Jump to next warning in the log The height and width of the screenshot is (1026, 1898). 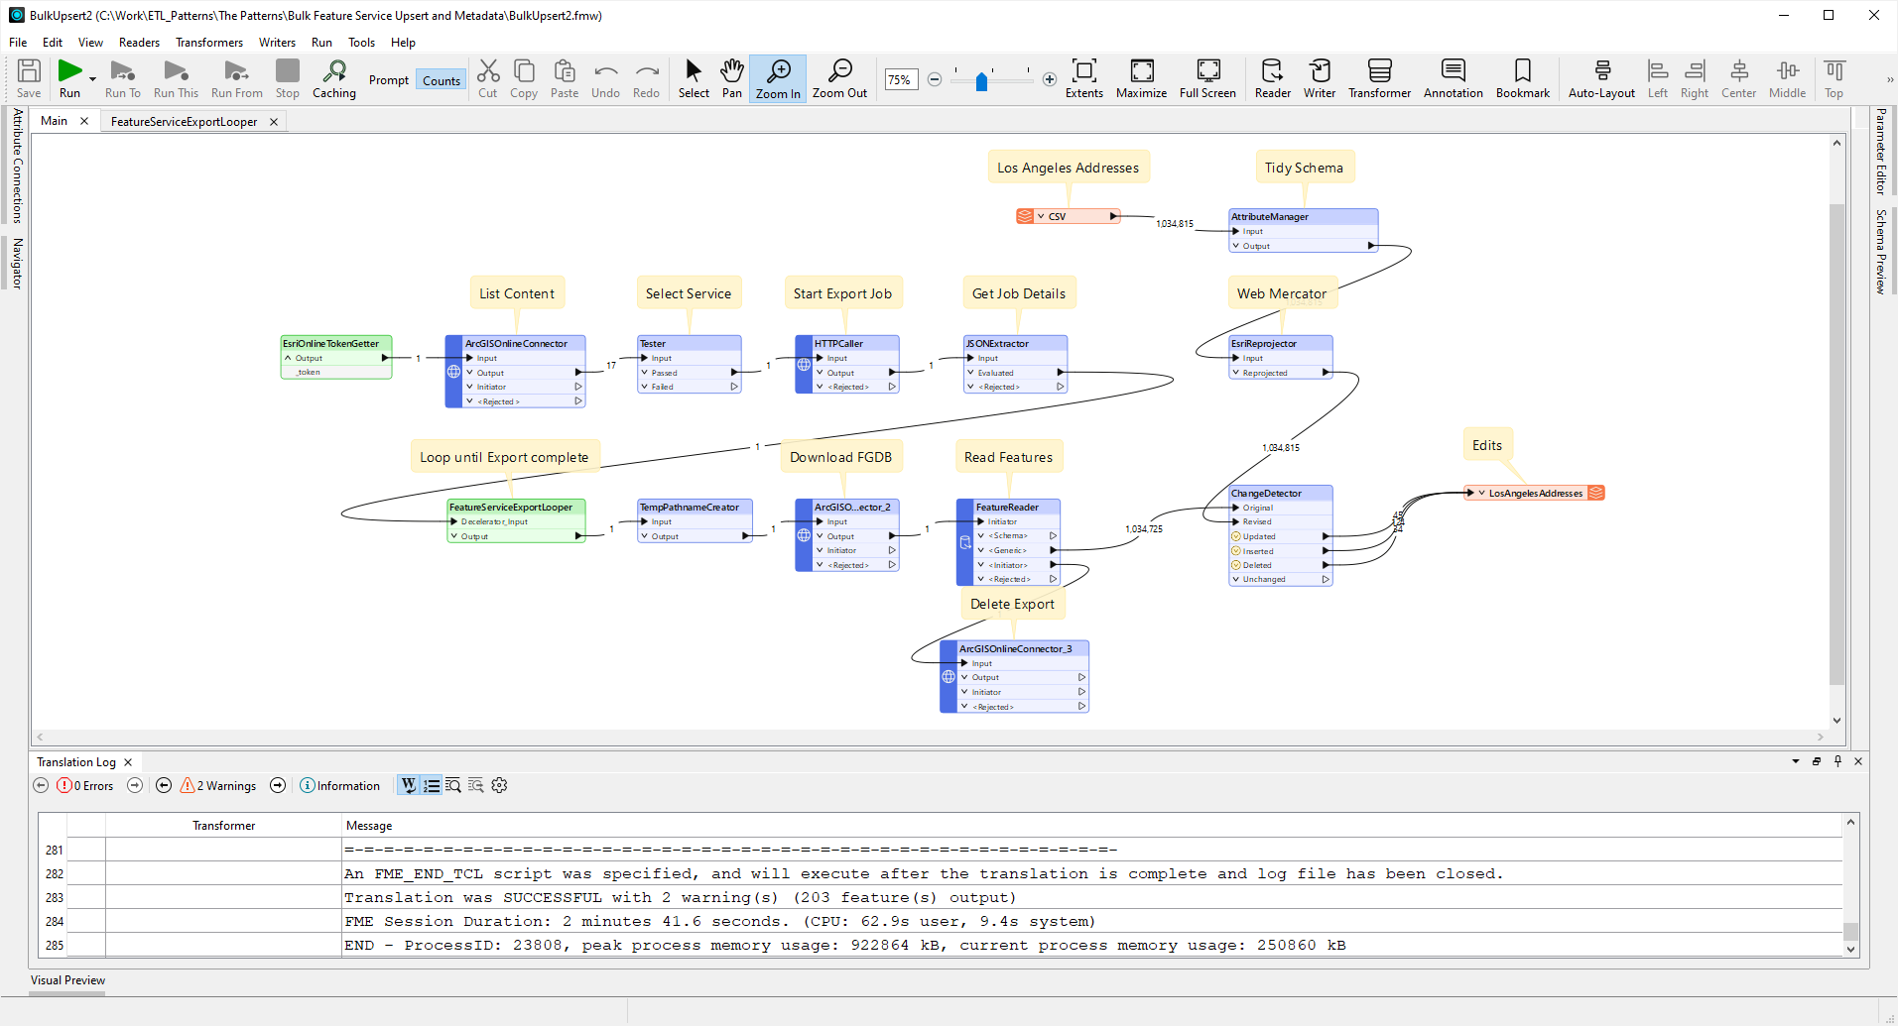278,785
